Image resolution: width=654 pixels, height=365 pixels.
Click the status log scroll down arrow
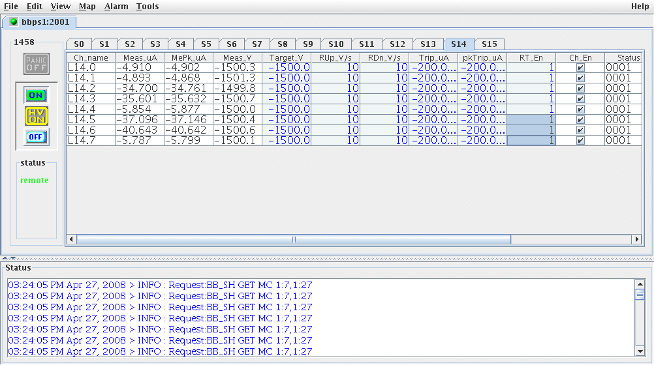640,351
